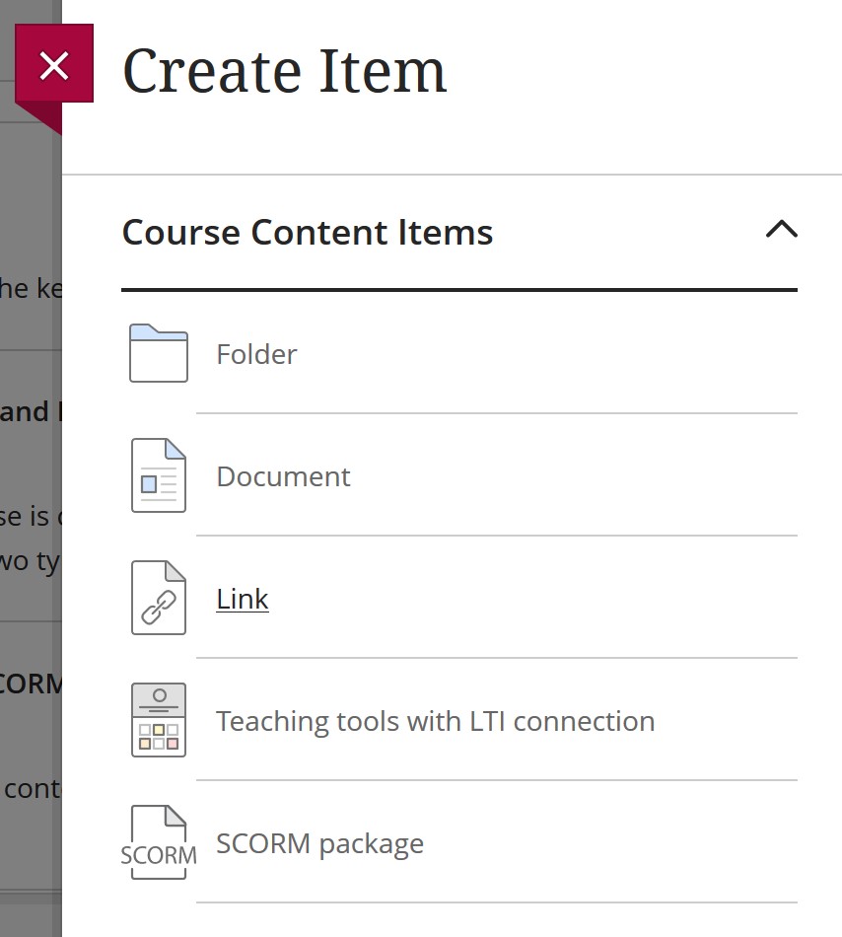
Task: Open the underlined Link option
Action: [x=242, y=598]
